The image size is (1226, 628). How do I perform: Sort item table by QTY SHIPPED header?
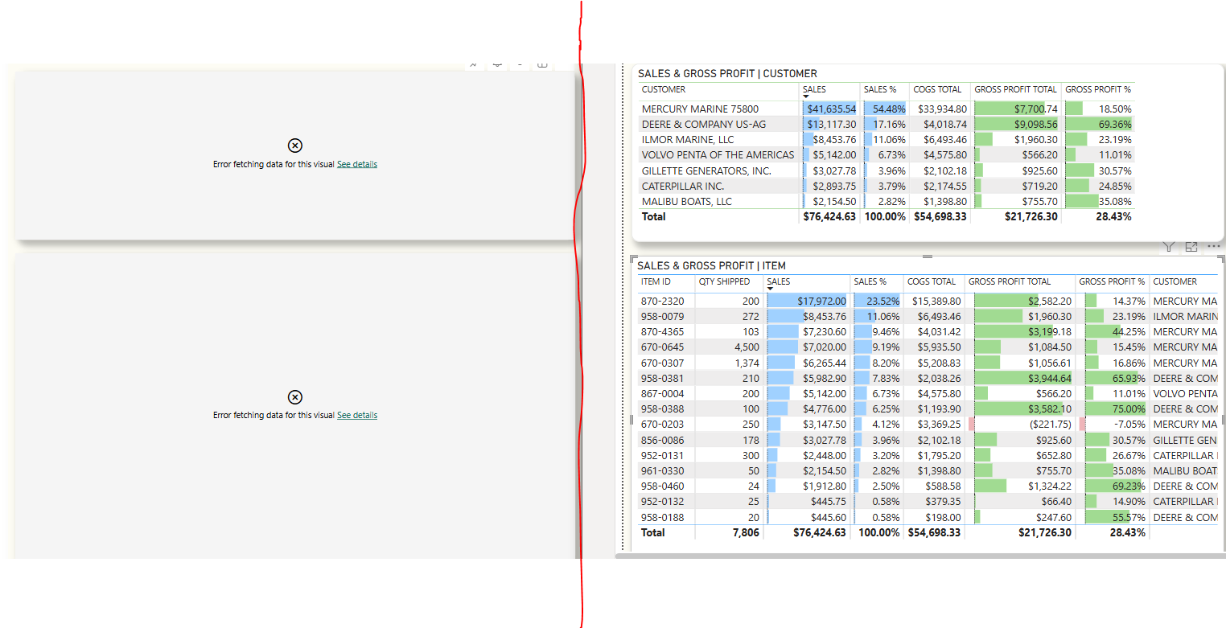(724, 281)
